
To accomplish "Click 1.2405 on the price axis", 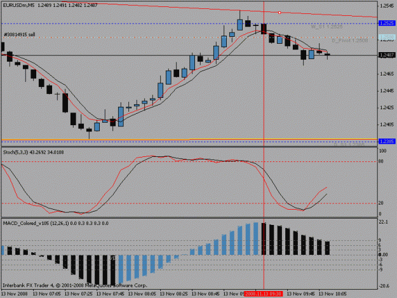I will tap(387, 125).
